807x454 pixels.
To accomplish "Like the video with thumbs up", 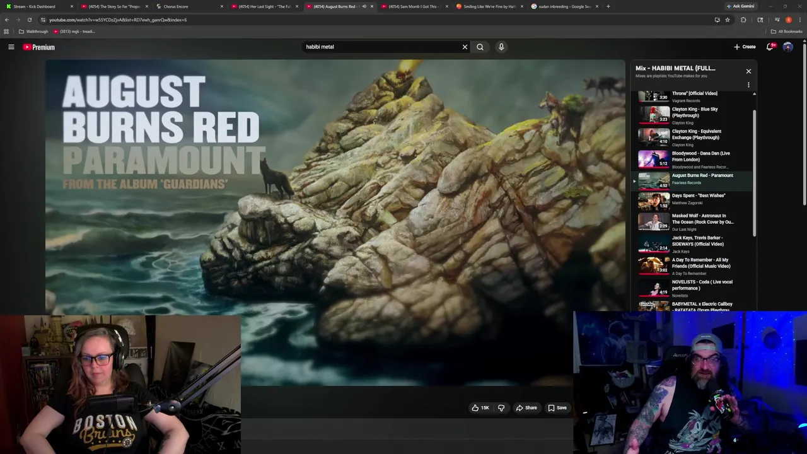I will [x=480, y=408].
